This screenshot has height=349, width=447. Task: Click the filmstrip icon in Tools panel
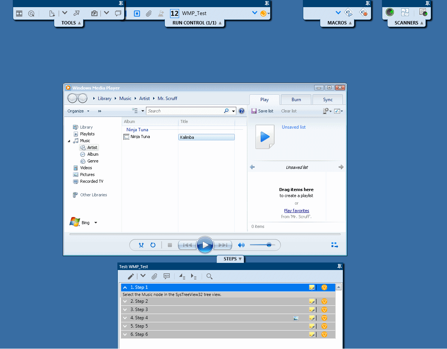coord(19,14)
